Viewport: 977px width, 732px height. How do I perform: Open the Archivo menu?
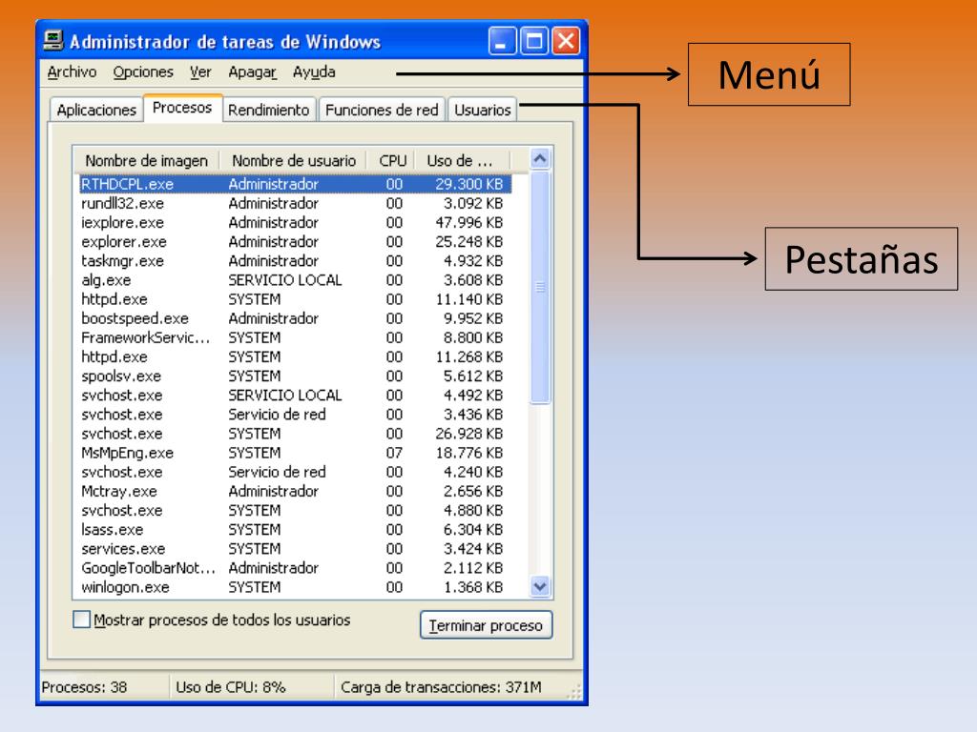pos(72,72)
